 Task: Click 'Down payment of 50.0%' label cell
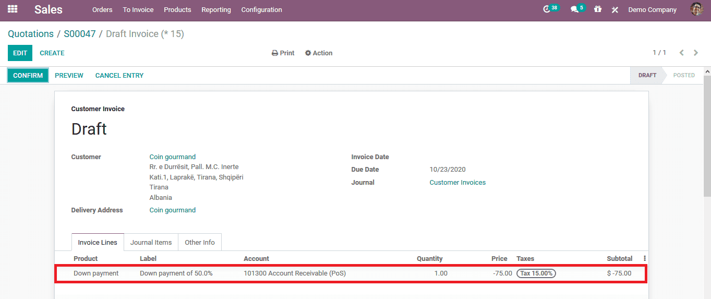click(x=176, y=273)
